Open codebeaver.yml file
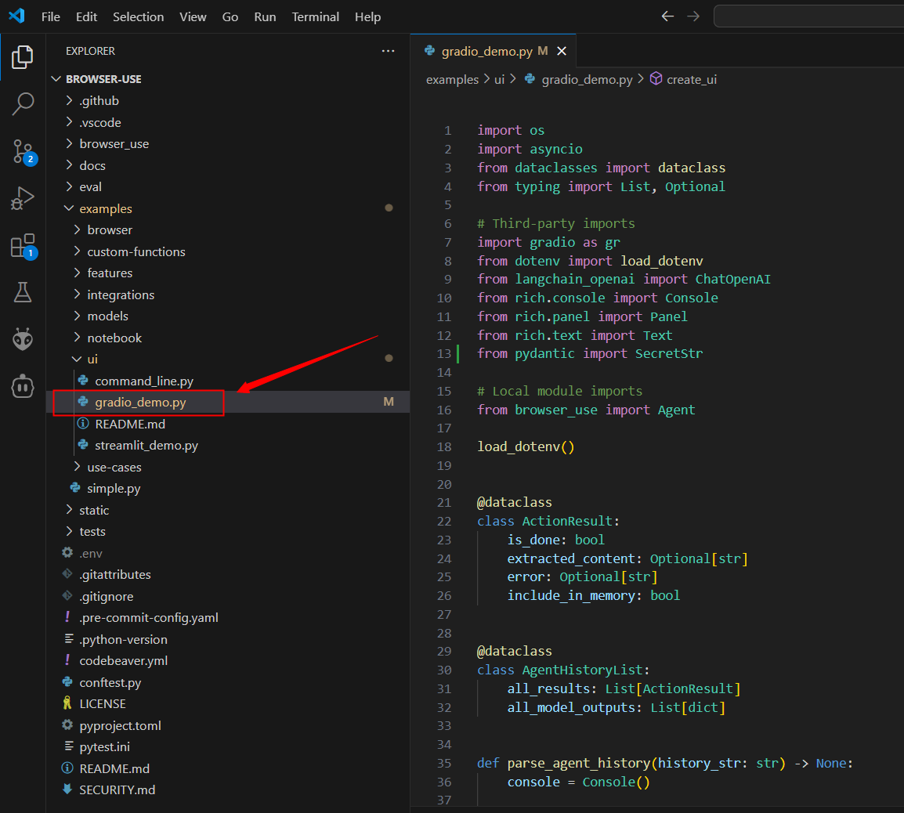The height and width of the screenshot is (813, 904). pos(228,661)
